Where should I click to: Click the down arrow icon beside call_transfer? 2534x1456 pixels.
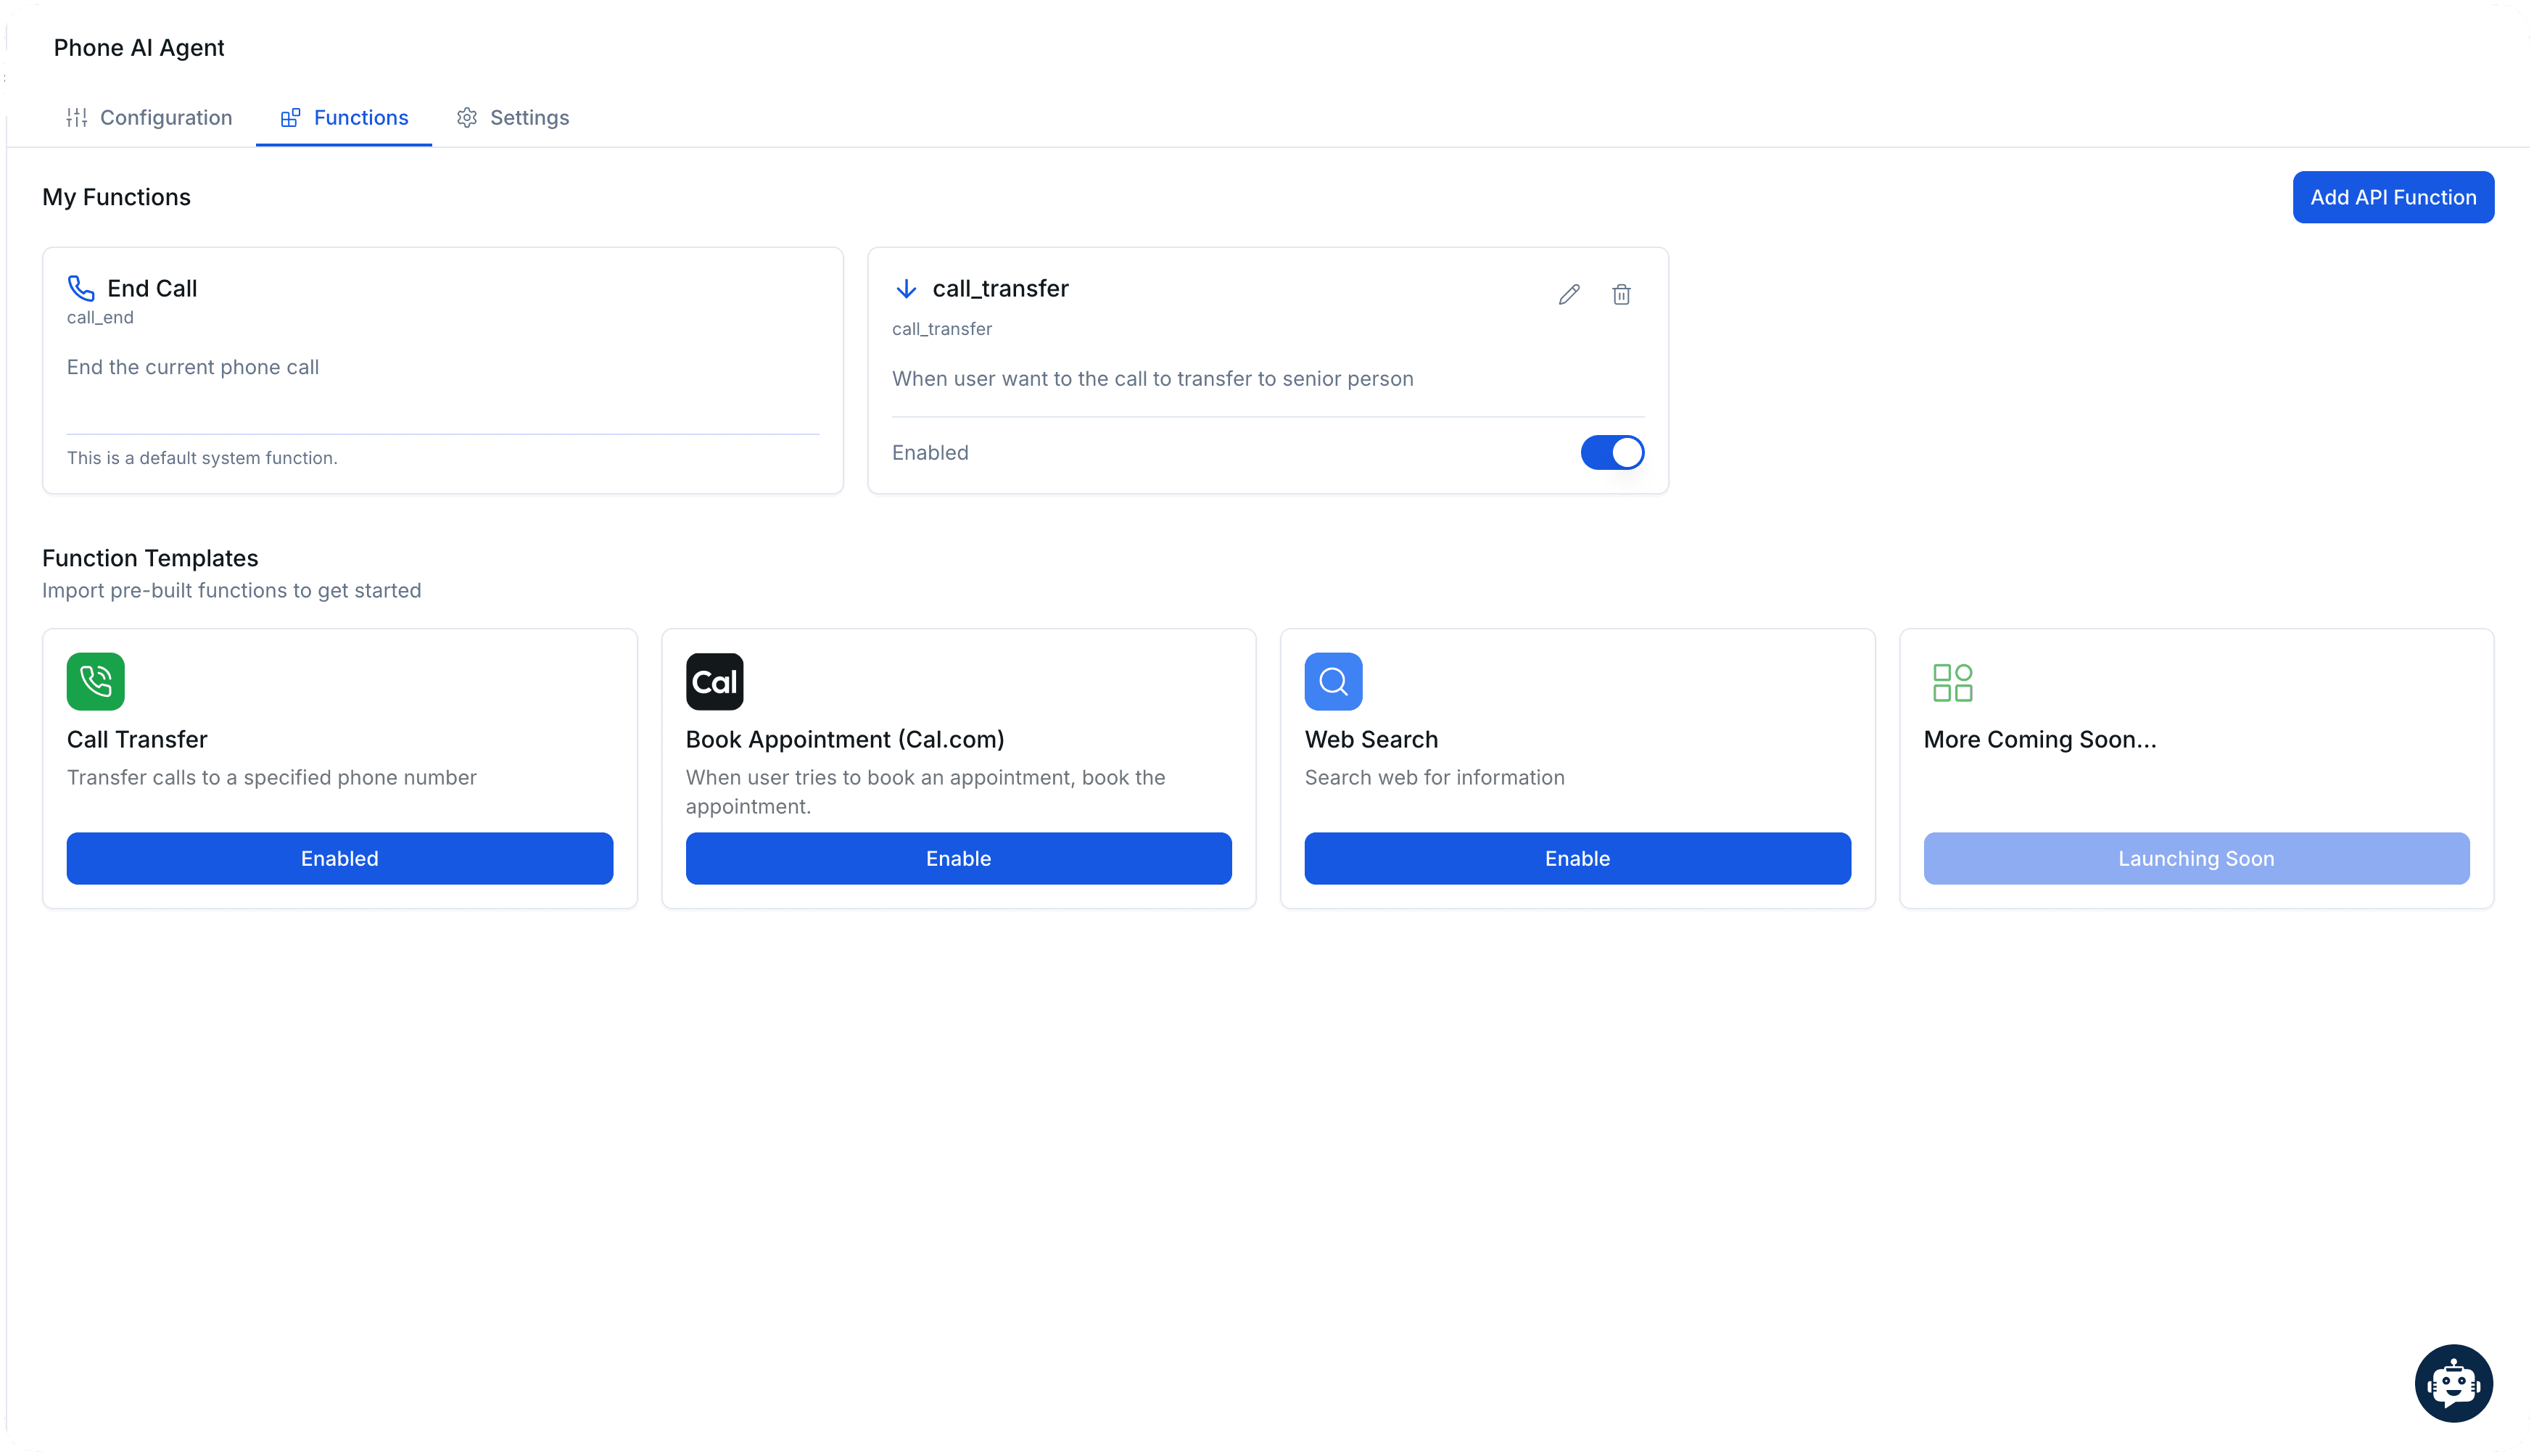[906, 289]
